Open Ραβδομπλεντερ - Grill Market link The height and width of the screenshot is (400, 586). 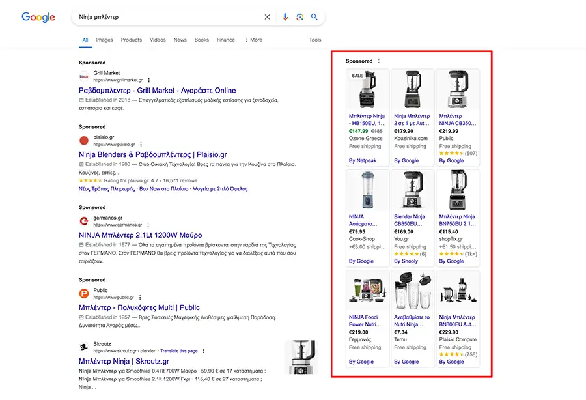(158, 91)
